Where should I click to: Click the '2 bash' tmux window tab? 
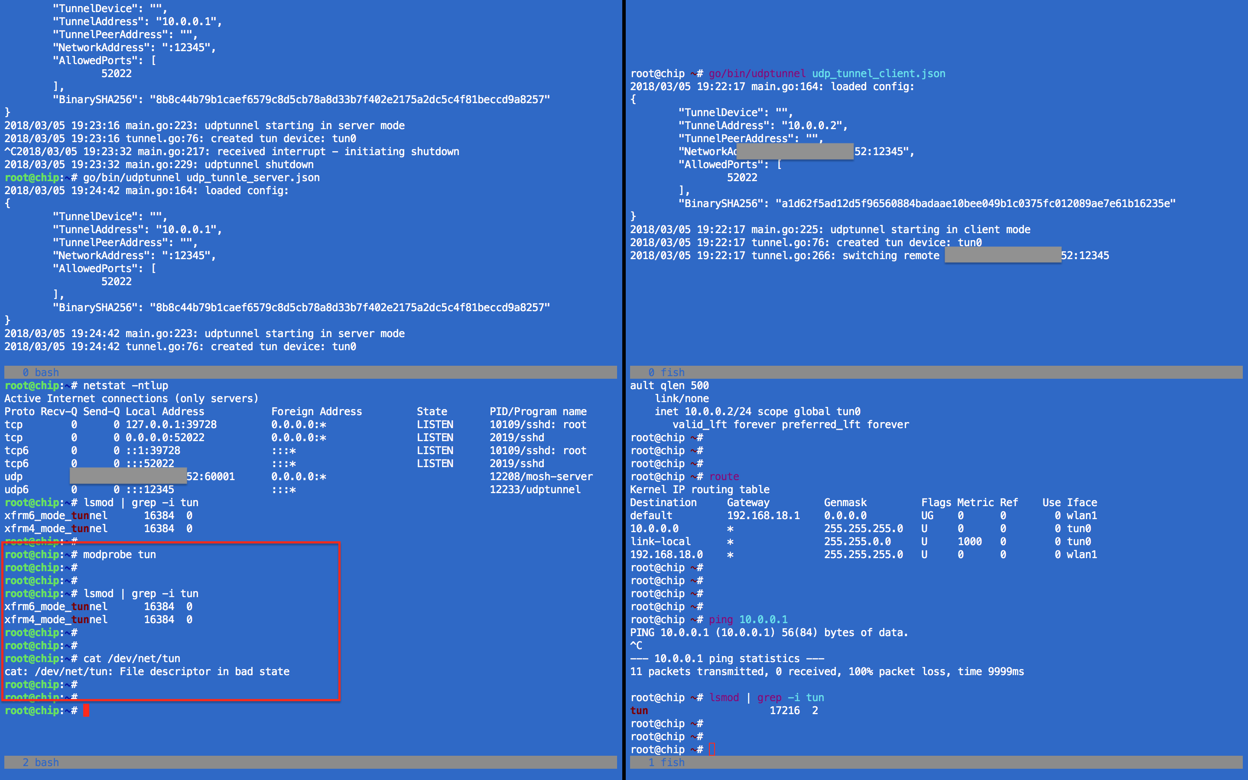pos(41,762)
